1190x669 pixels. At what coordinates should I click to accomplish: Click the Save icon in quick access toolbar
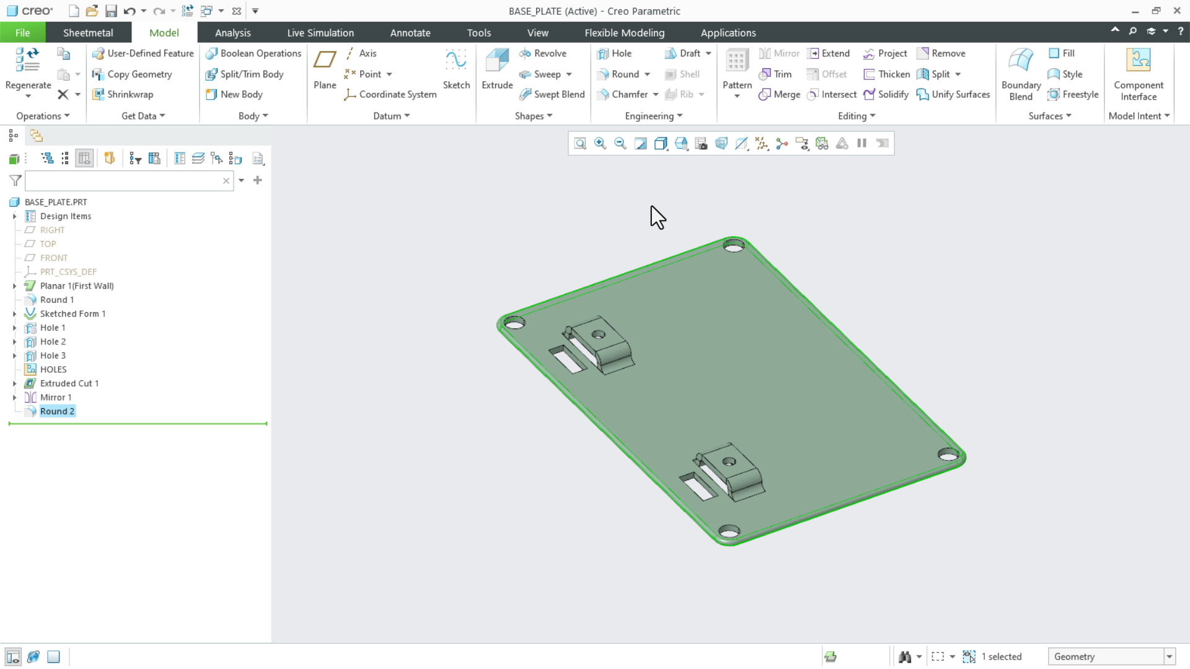coord(110,11)
